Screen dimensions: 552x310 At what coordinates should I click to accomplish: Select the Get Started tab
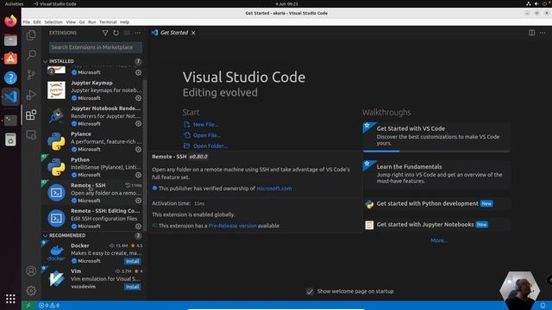174,33
